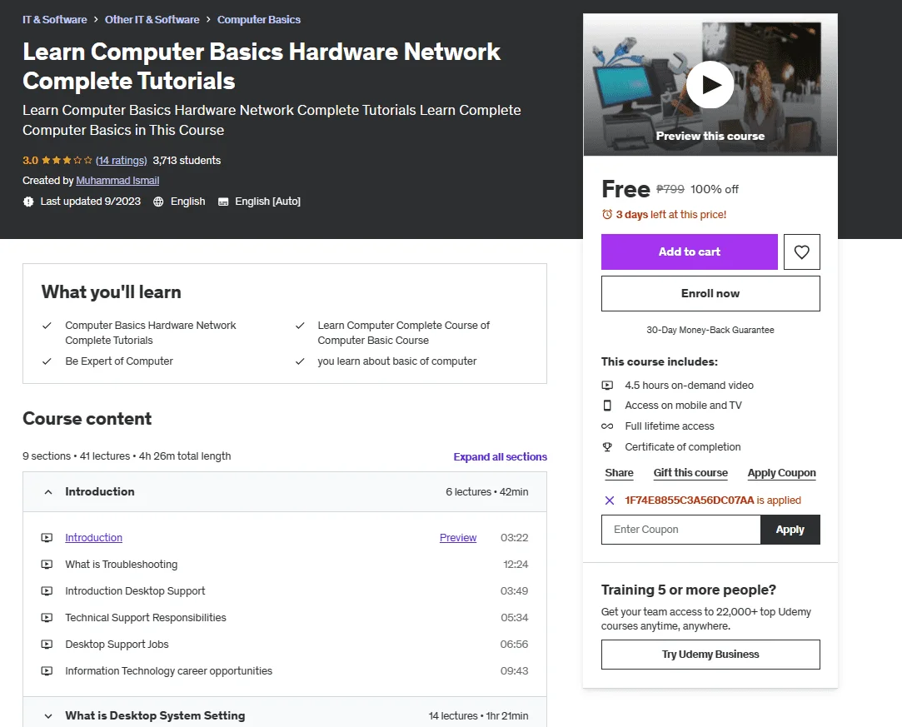The image size is (902, 727).
Task: Click the closed captions icon
Action: click(223, 202)
